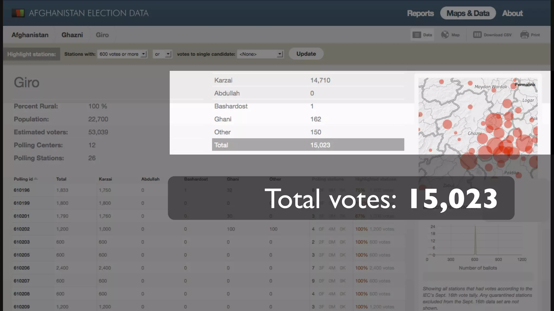Viewport: 554px width, 311px height.
Task: Open the Data view icon
Action: coord(417,35)
